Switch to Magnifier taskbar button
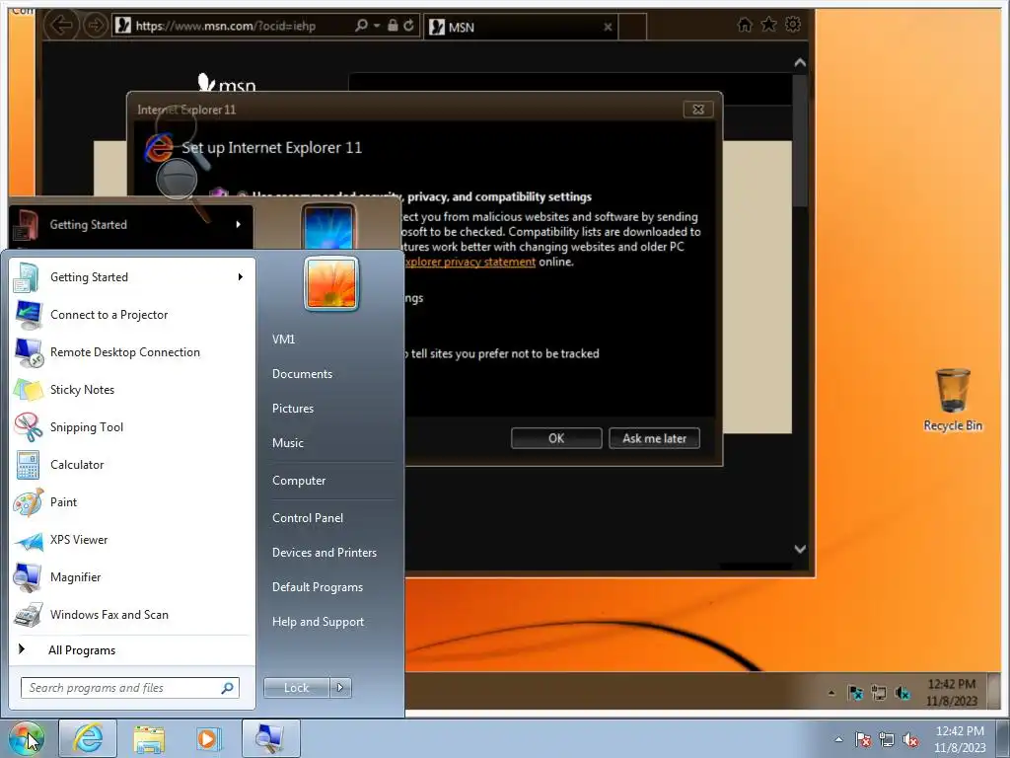The image size is (1010, 758). [270, 738]
